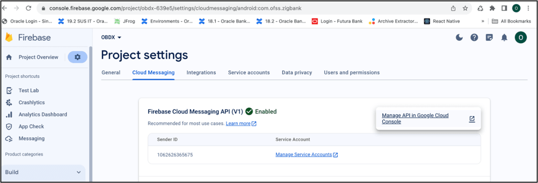Open the Data privacy tab

pyautogui.click(x=297, y=72)
